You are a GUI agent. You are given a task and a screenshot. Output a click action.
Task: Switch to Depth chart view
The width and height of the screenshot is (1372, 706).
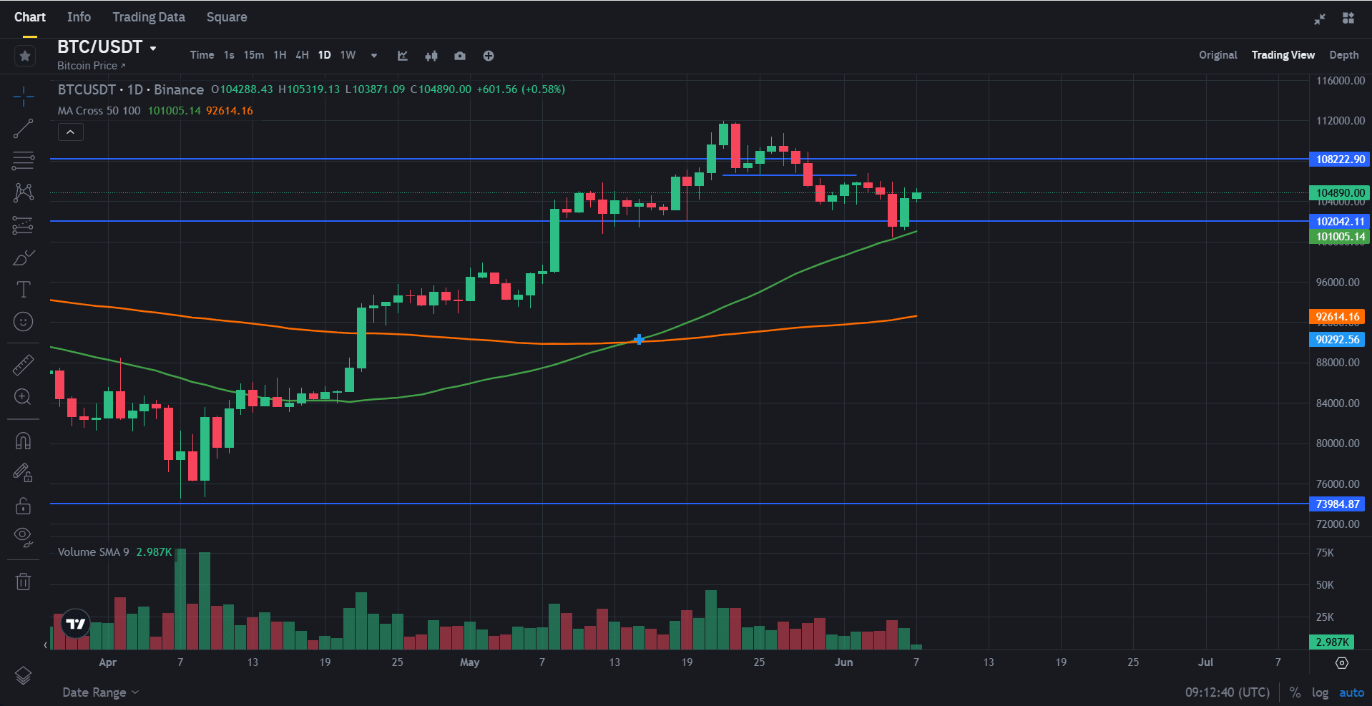(1344, 55)
